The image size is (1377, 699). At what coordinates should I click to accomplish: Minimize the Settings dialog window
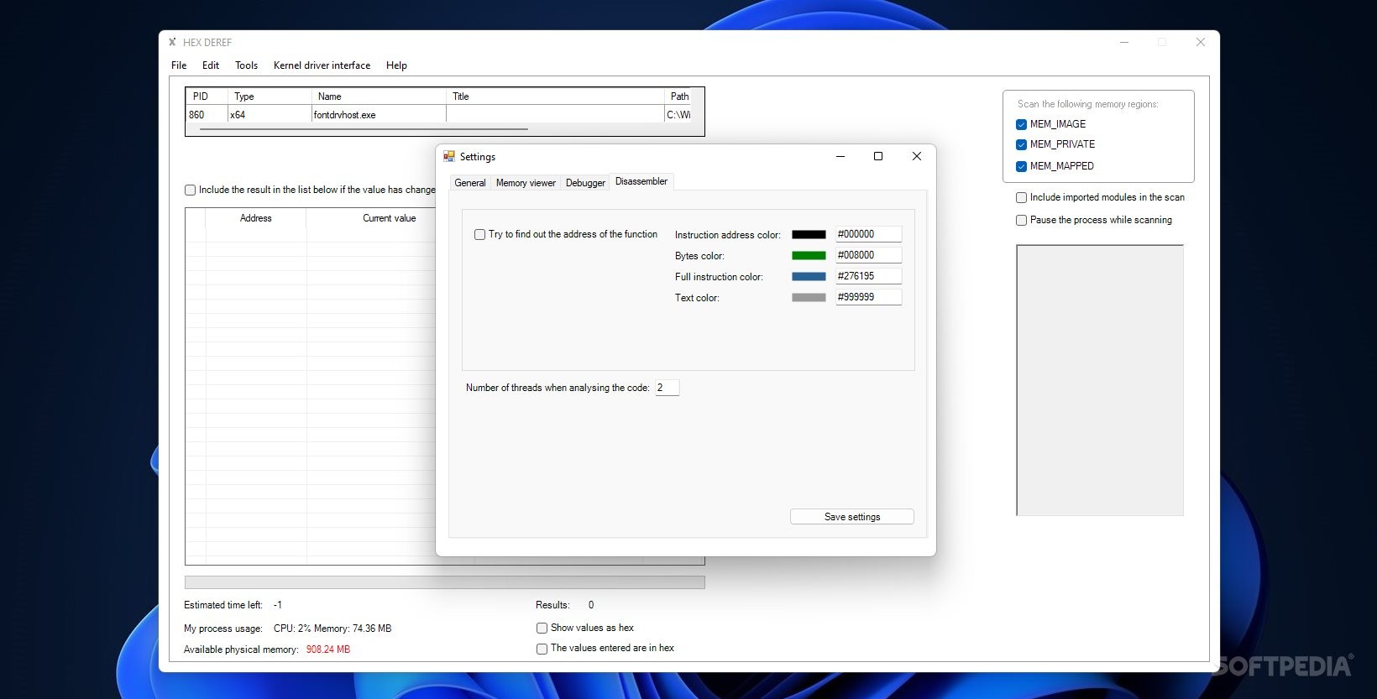tap(840, 156)
